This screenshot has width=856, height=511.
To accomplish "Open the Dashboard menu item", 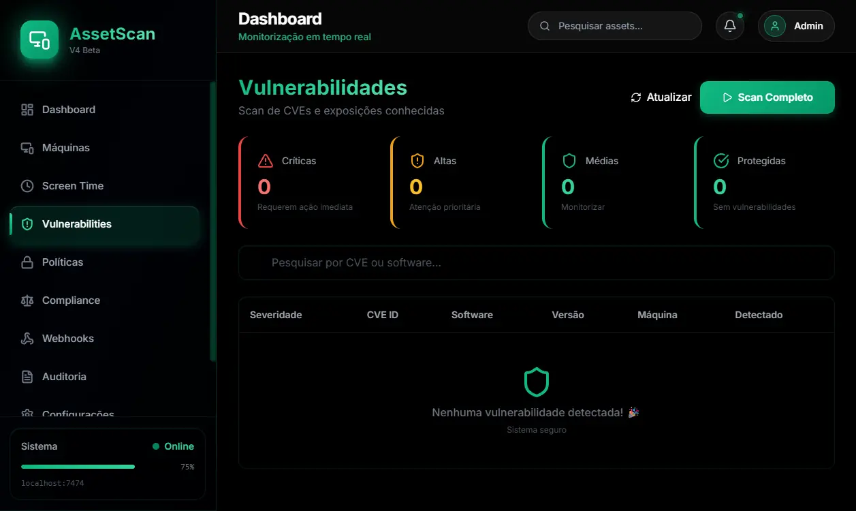I will click(x=105, y=110).
